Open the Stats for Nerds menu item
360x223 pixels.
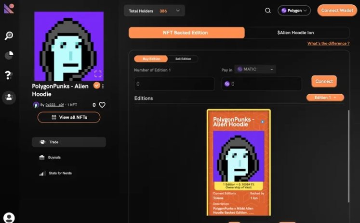click(x=55, y=173)
